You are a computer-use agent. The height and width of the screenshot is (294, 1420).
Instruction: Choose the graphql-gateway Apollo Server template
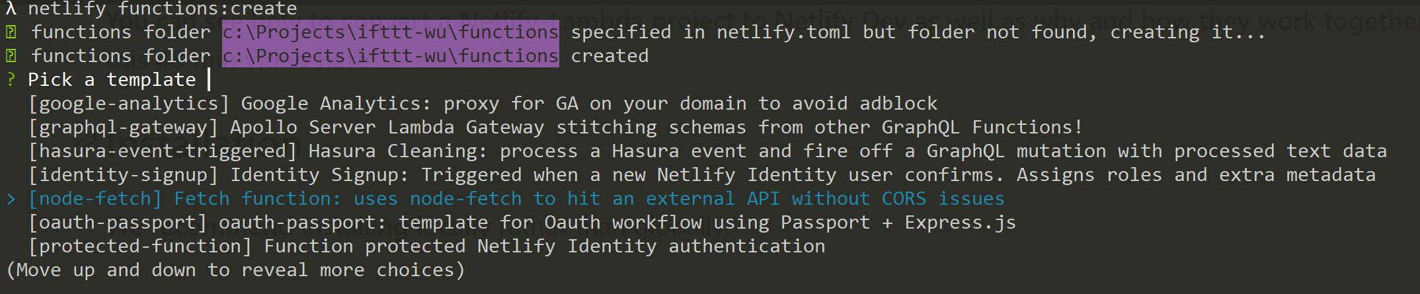coord(555,128)
